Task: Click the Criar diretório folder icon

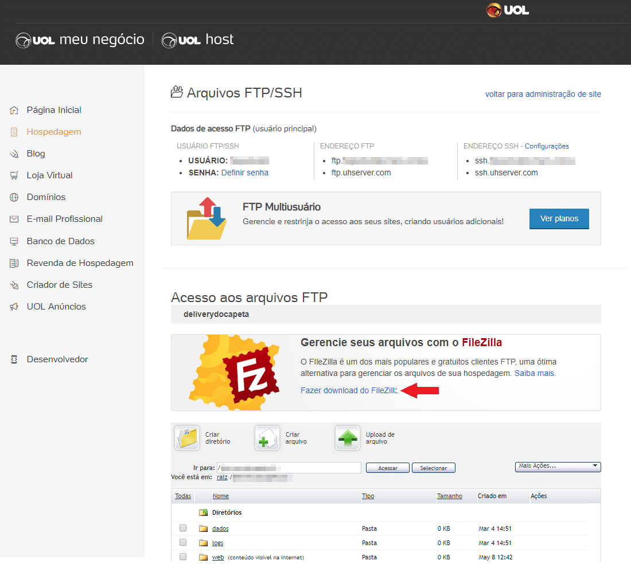Action: coord(187,438)
